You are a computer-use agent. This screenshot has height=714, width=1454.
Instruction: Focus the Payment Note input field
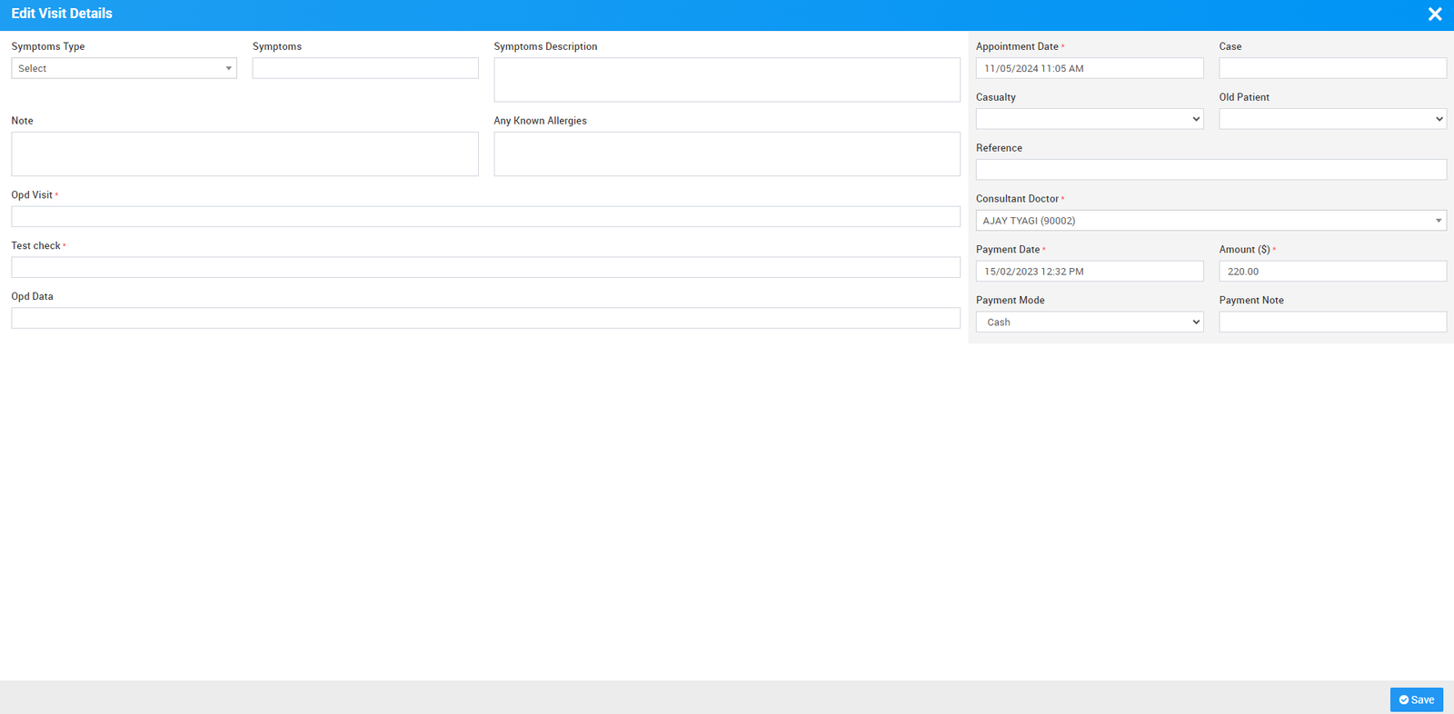pos(1331,322)
